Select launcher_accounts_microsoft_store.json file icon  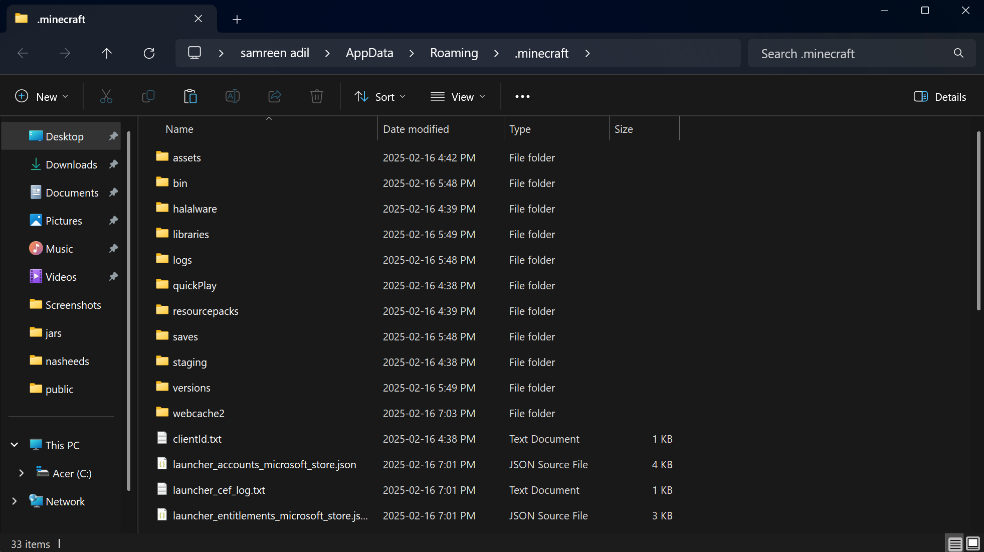point(162,463)
